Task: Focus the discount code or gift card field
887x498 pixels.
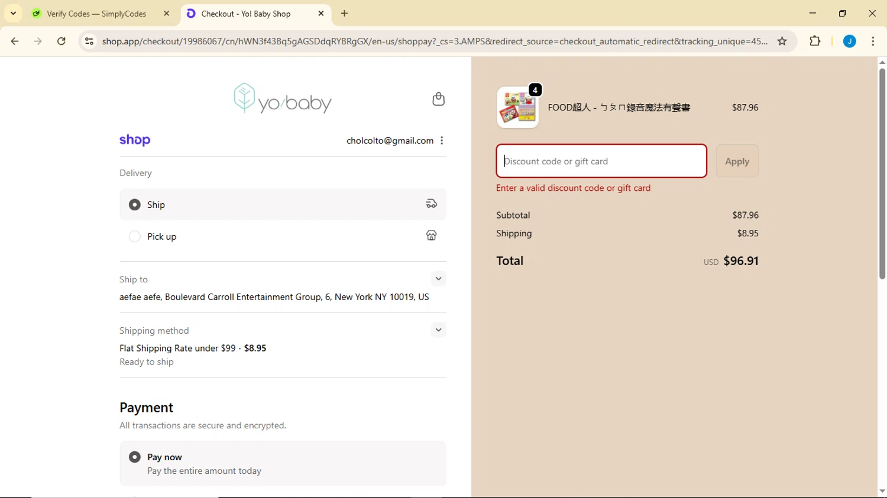Action: (601, 161)
